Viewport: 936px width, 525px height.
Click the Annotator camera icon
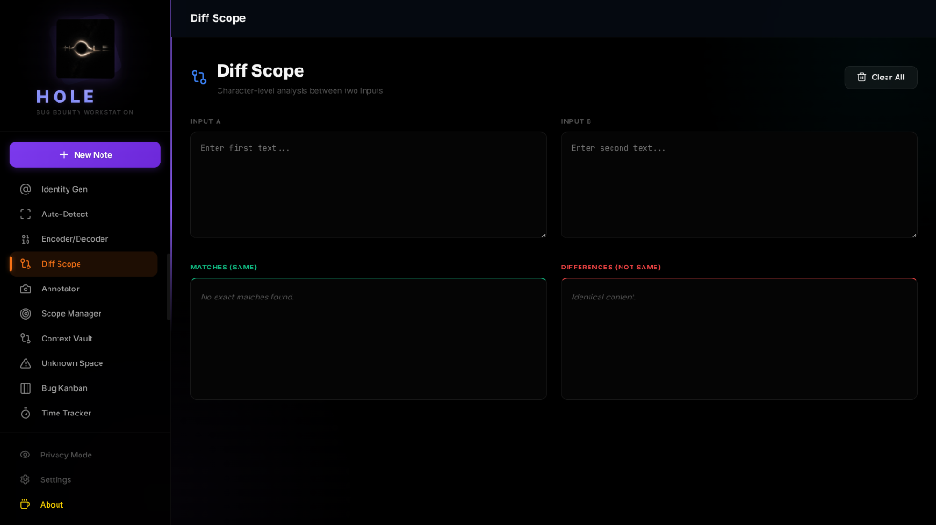point(25,289)
